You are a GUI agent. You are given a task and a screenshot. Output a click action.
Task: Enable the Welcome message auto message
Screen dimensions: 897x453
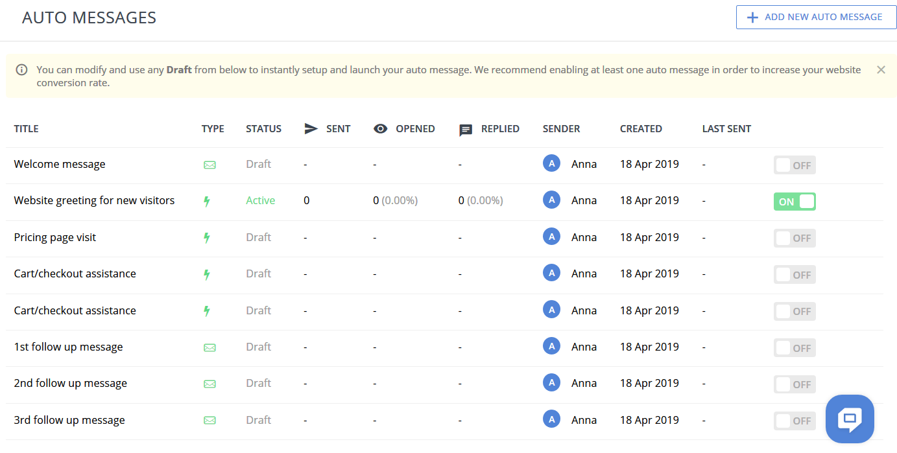point(794,165)
